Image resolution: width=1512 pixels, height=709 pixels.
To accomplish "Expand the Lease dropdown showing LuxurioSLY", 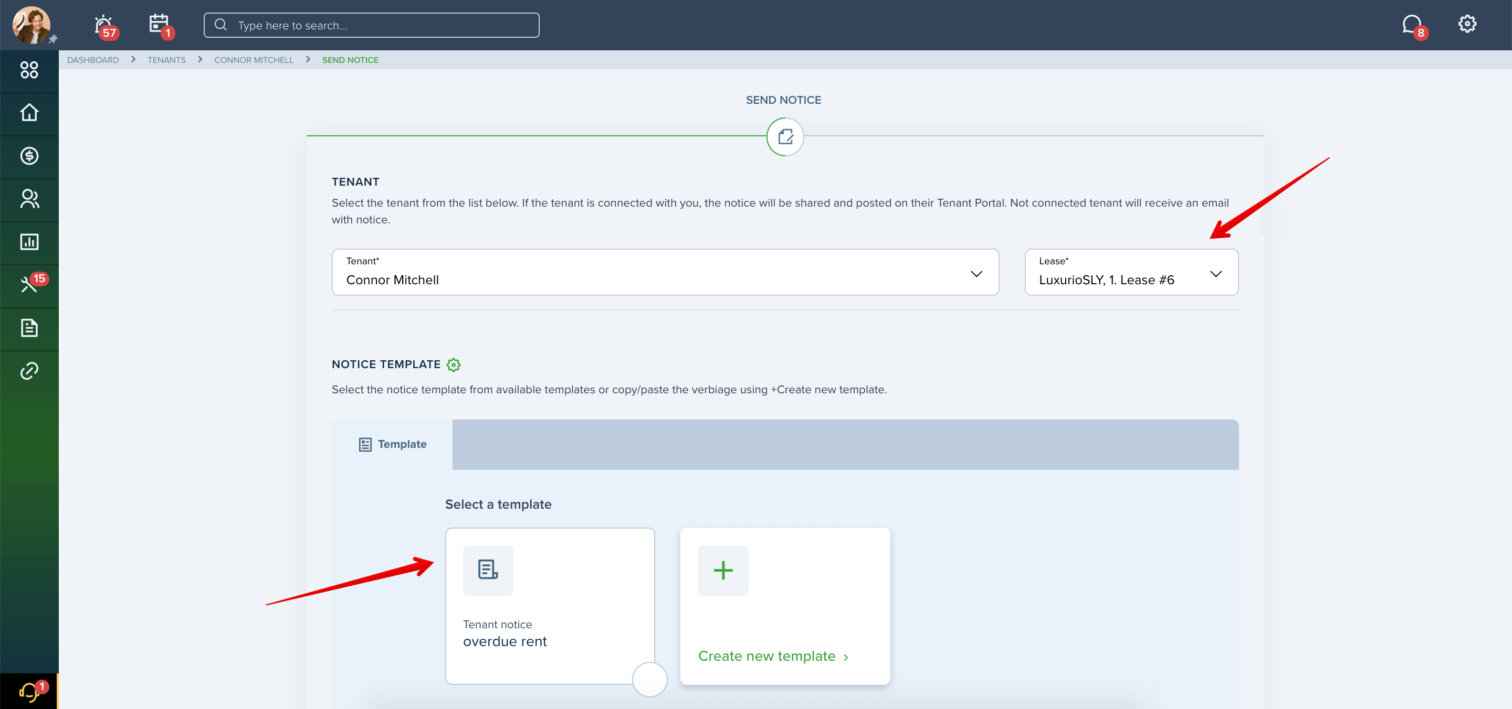I will (x=1131, y=272).
